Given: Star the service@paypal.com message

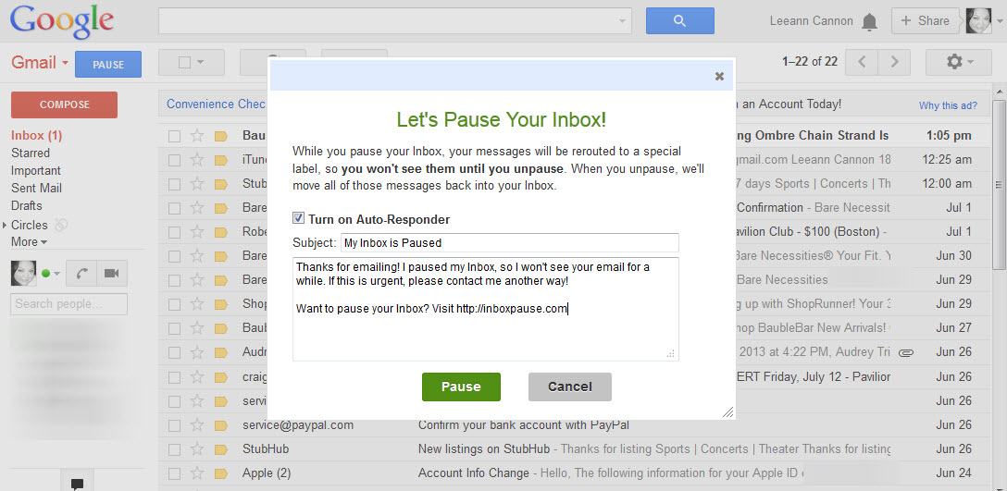Looking at the screenshot, I should [197, 425].
